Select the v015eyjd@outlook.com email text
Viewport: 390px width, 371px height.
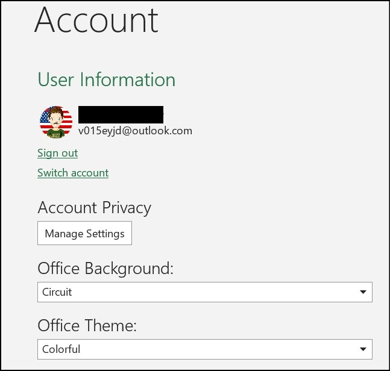135,131
